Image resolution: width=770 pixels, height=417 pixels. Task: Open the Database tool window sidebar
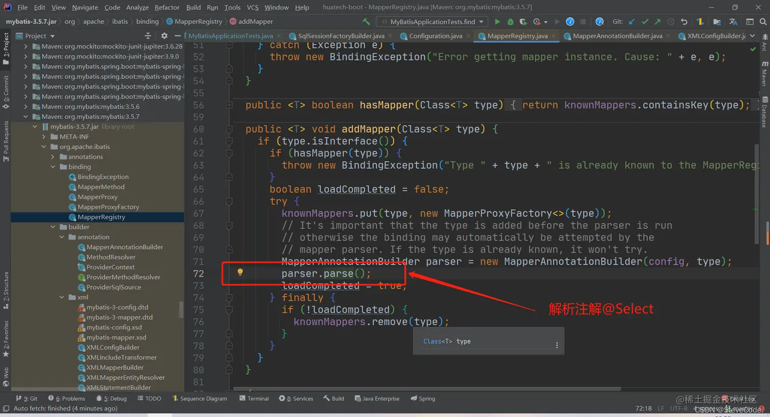[764, 112]
